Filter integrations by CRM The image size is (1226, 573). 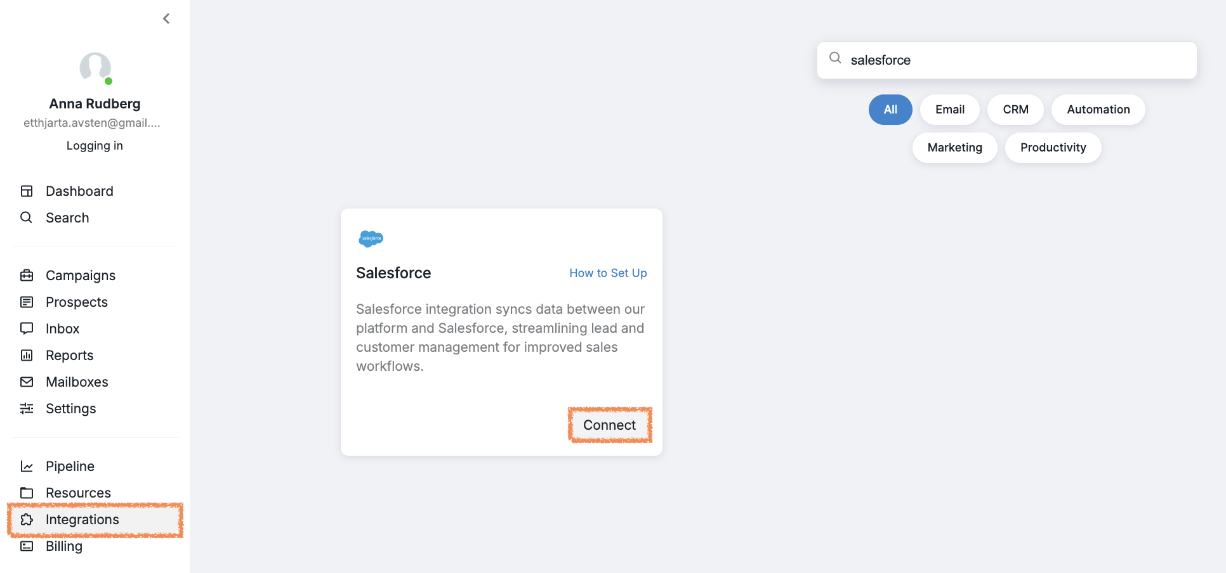pyautogui.click(x=1015, y=110)
